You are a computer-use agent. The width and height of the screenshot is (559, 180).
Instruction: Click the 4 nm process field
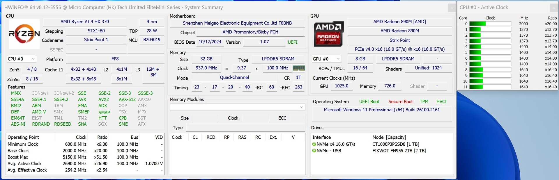152,22
